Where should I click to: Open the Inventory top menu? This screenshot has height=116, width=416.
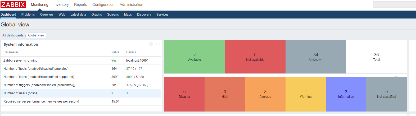tap(61, 4)
